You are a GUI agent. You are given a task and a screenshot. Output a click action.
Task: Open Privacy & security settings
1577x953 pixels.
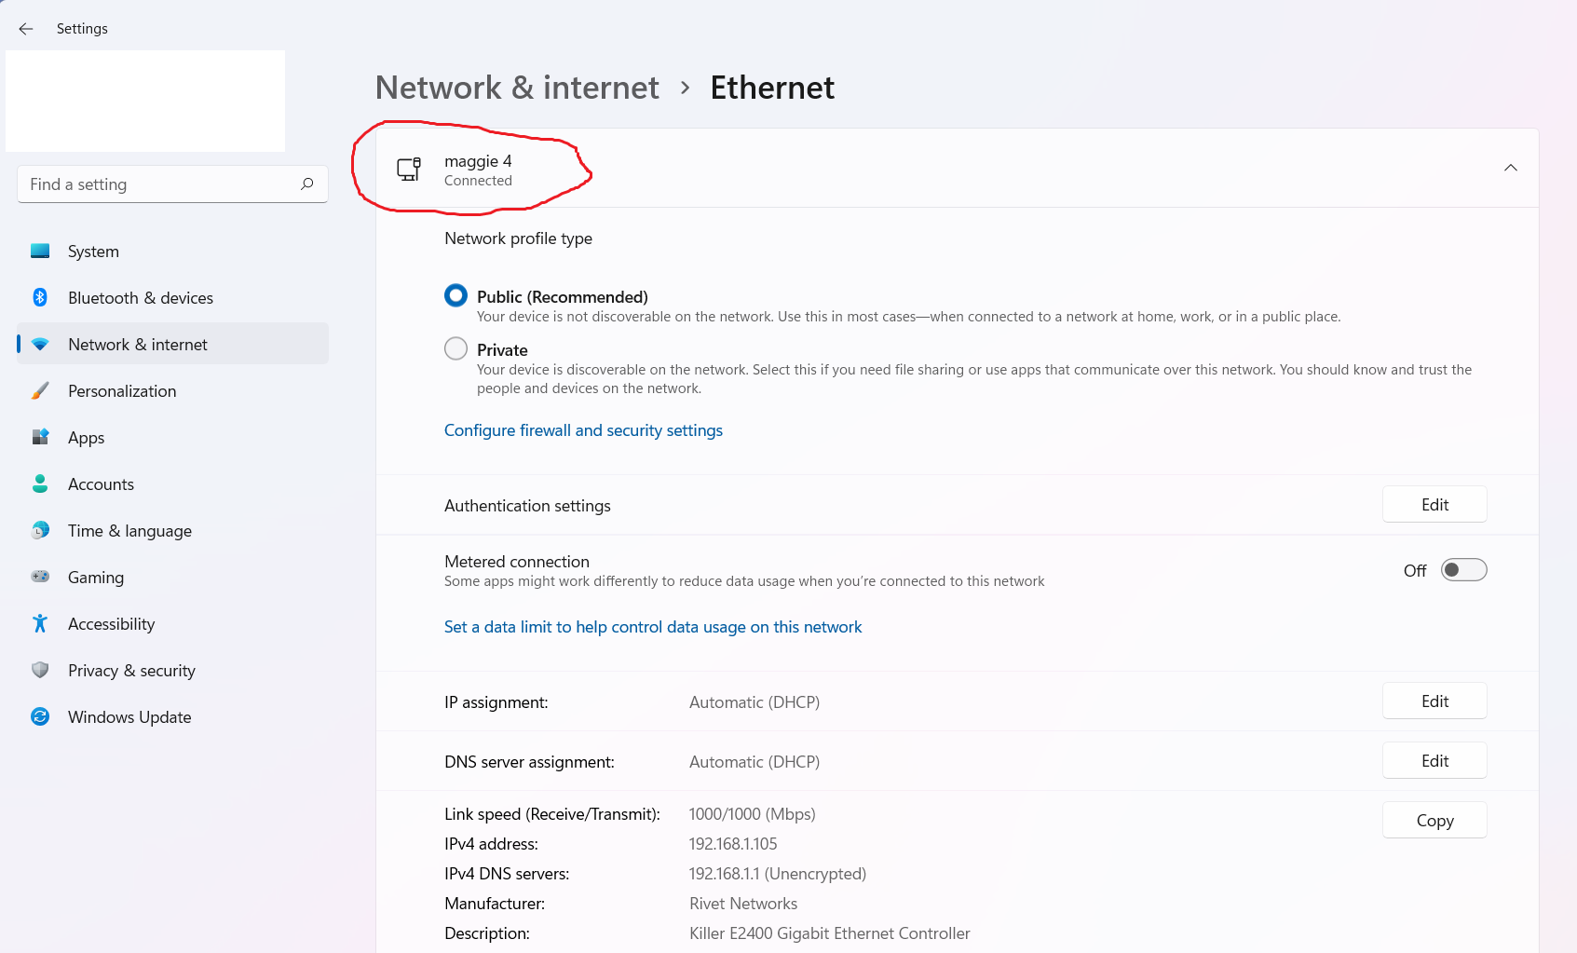coord(131,671)
